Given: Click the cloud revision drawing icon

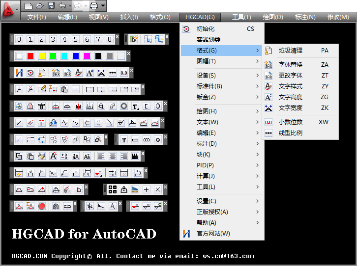Looking at the screenshot, I should (53, 123).
